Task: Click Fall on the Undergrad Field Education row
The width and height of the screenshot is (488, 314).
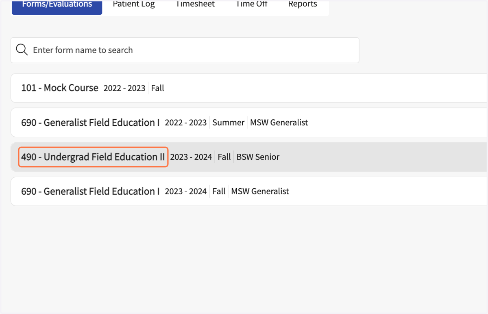Action: point(224,157)
